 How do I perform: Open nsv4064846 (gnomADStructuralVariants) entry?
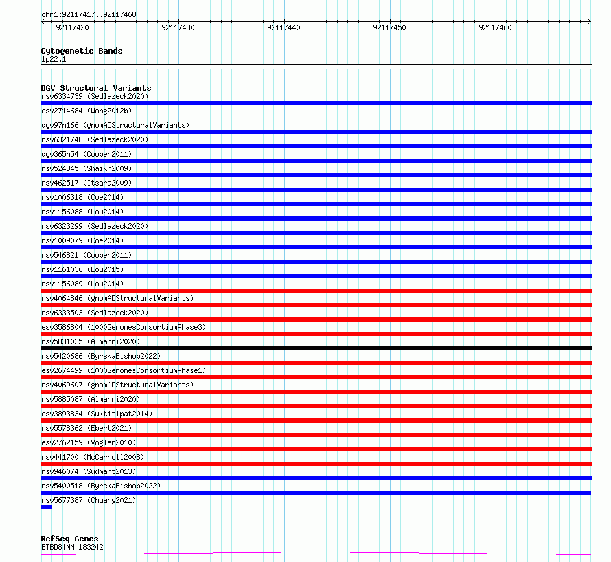pos(117,298)
